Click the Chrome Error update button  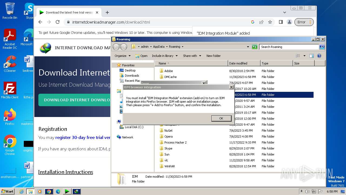(x=304, y=22)
